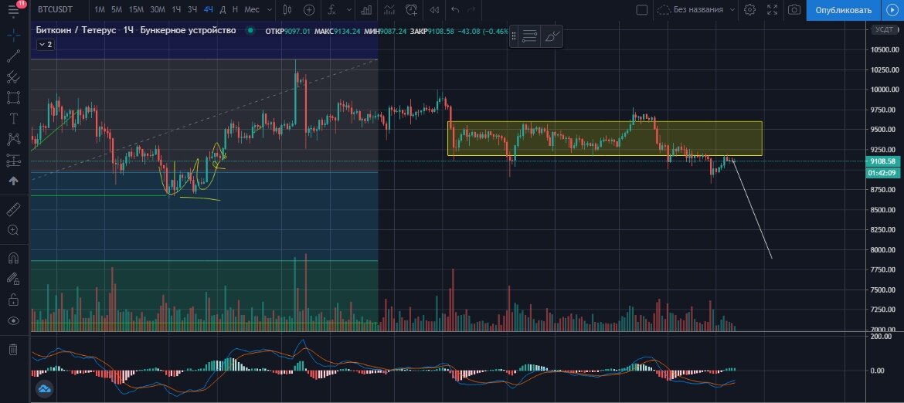Click the Опубликовать publish button
904x403 pixels.
point(844,10)
